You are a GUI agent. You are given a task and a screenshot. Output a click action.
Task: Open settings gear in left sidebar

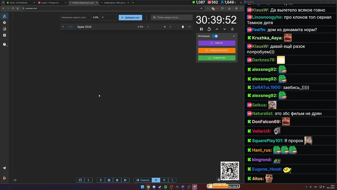(4, 23)
